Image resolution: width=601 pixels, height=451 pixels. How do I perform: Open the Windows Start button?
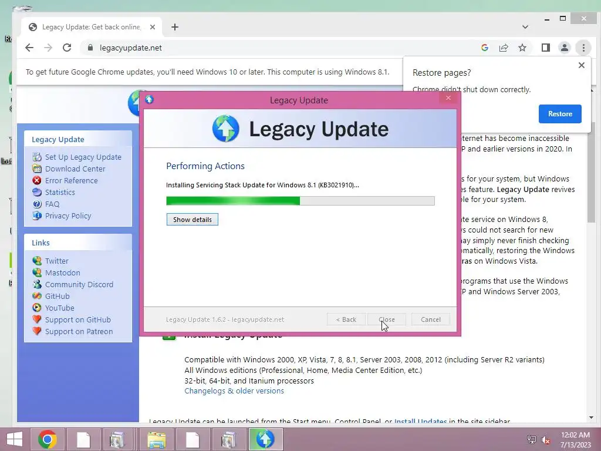tap(14, 439)
